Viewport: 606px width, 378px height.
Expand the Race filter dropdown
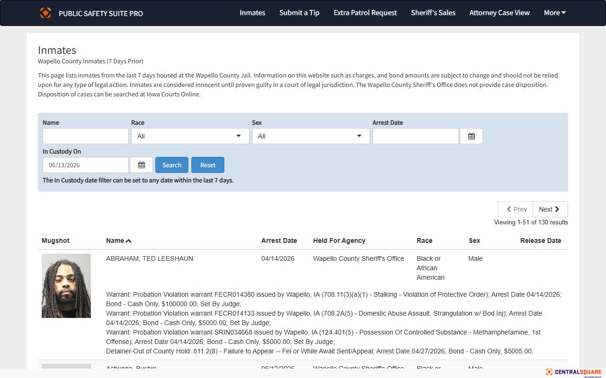[190, 136]
